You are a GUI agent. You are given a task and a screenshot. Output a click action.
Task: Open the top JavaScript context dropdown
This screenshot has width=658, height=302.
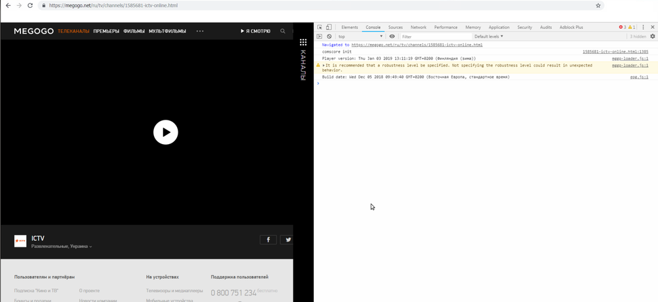(361, 36)
